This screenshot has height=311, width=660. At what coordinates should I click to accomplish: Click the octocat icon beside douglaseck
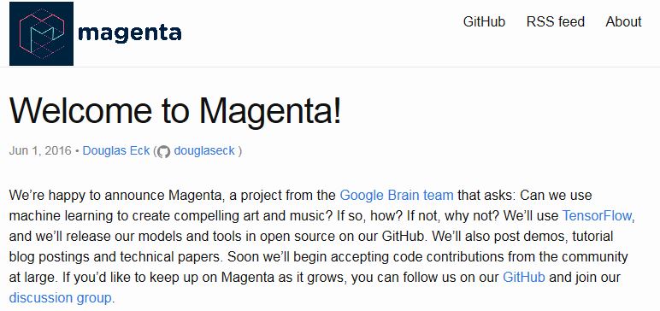[164, 151]
